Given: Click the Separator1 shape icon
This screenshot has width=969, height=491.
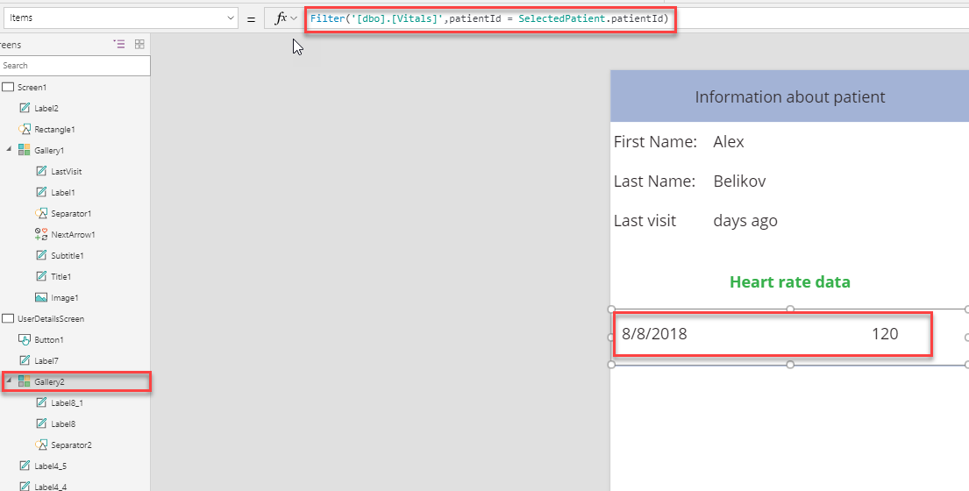Looking at the screenshot, I should [41, 213].
